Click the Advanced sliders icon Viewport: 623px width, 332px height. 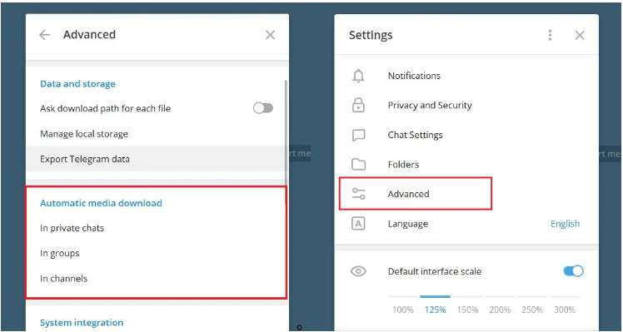click(x=358, y=194)
